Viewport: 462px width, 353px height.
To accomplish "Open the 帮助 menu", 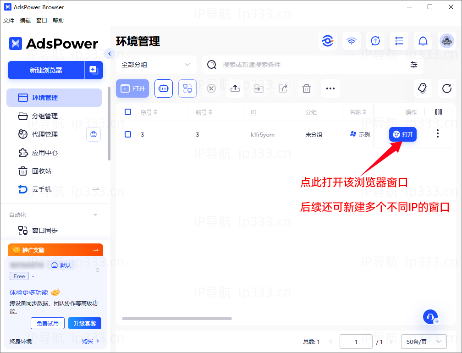I will point(58,20).
